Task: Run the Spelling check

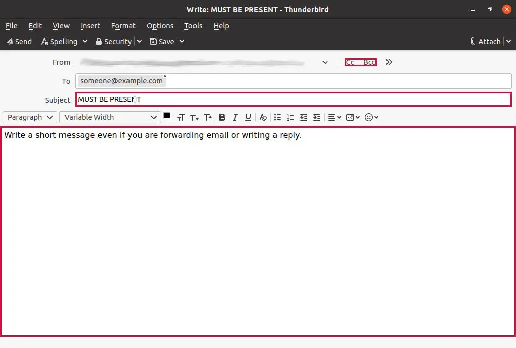Action: pos(59,42)
